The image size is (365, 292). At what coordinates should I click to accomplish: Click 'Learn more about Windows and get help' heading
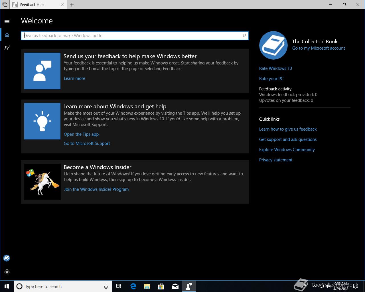pos(115,106)
